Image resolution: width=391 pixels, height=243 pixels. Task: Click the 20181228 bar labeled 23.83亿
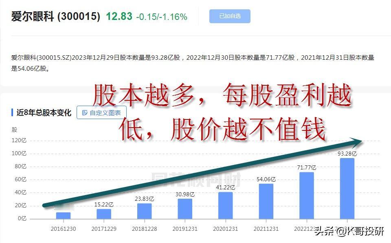[144, 211]
